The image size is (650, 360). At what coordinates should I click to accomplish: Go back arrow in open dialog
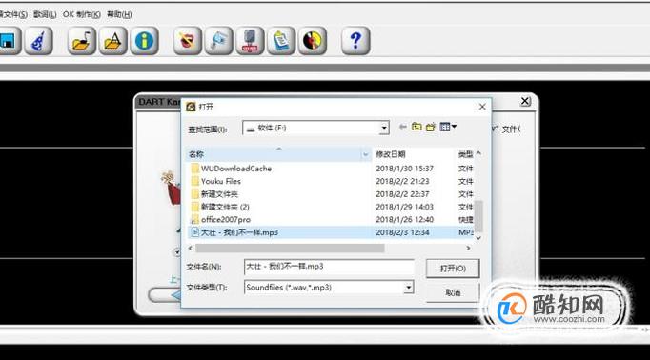pyautogui.click(x=402, y=127)
